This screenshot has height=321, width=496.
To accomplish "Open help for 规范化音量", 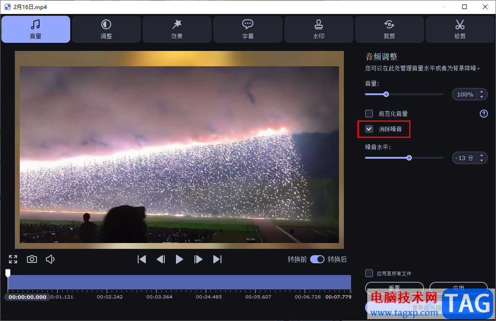I will (484, 114).
